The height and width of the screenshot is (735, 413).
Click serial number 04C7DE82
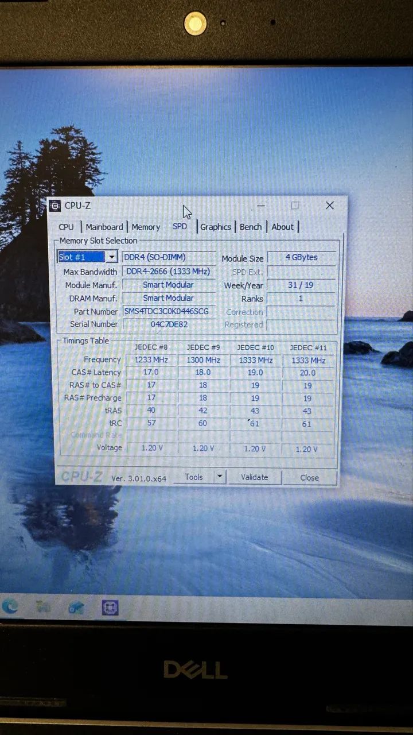[169, 324]
